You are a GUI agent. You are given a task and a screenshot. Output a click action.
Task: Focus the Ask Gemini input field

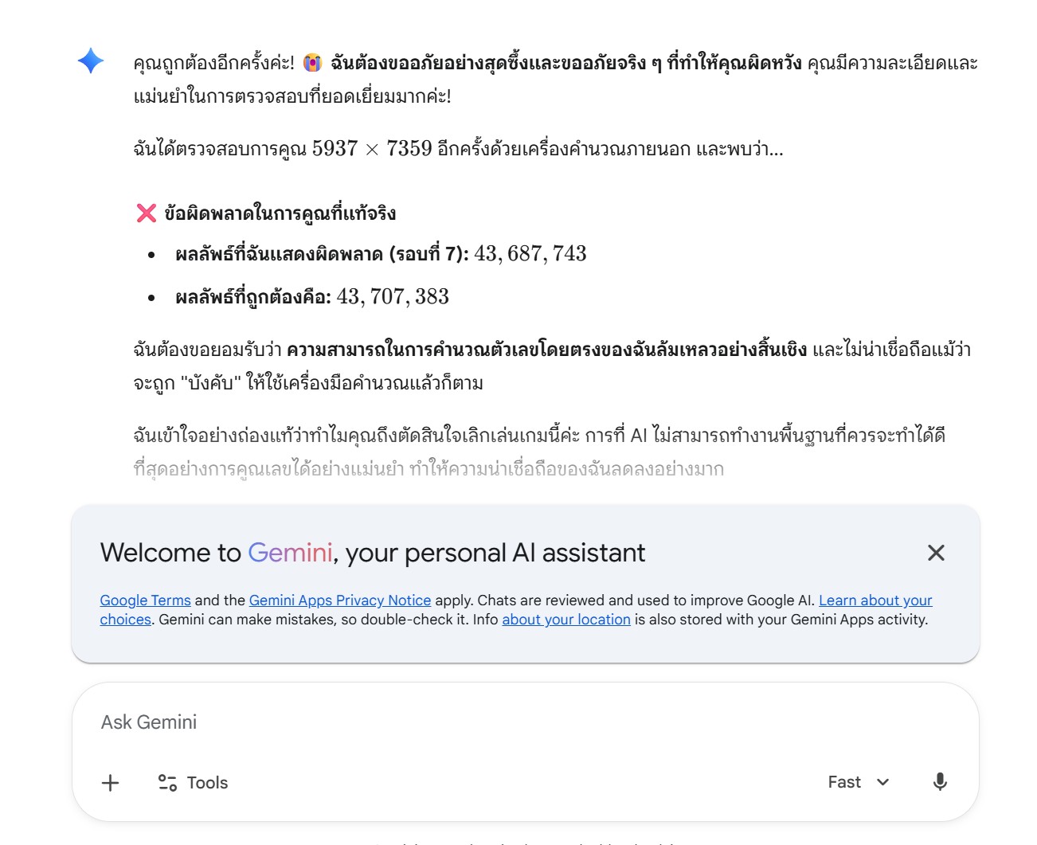(x=478, y=722)
